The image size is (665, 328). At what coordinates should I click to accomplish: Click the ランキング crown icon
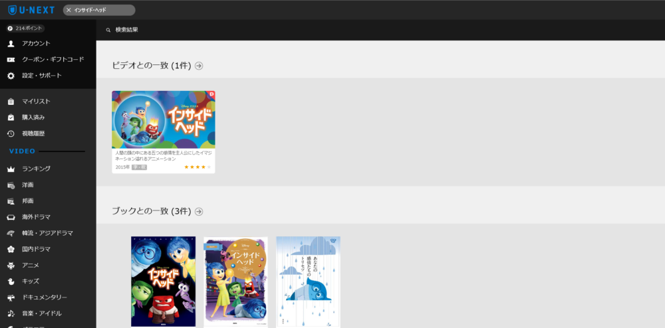[11, 169]
